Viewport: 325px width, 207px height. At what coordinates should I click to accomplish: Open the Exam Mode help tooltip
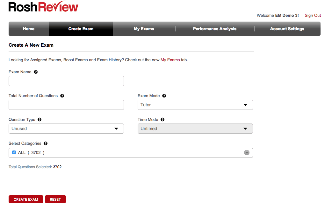tap(164, 96)
